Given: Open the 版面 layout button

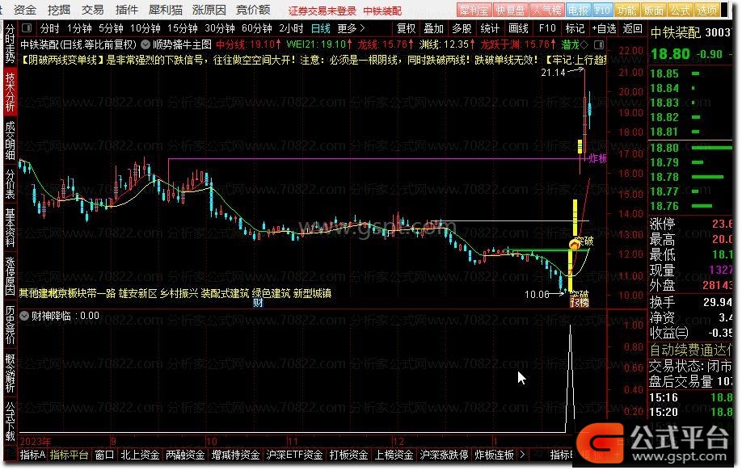Looking at the screenshot, I should pyautogui.click(x=654, y=10).
